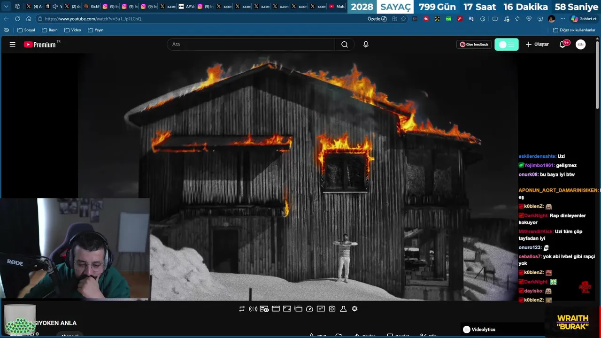Click the dashed cinema mode icon
Image resolution: width=601 pixels, height=338 pixels.
point(298,309)
